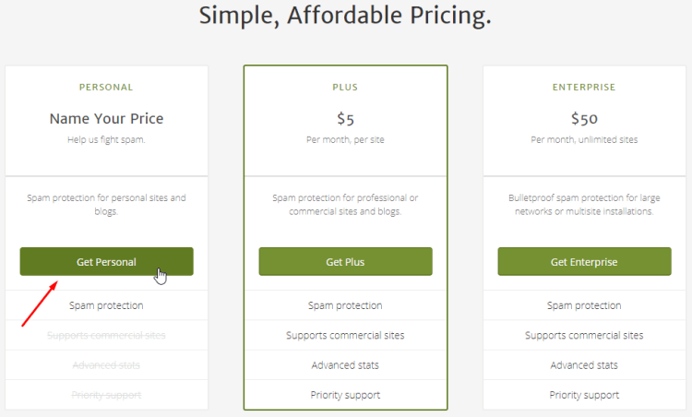Select the ENTERPRISE plan title label
The image size is (692, 417).
point(584,88)
